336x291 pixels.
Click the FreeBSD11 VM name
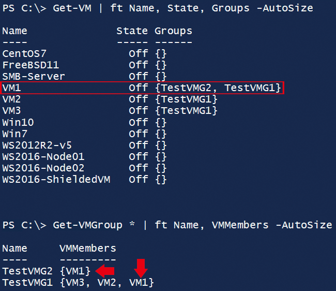click(27, 65)
